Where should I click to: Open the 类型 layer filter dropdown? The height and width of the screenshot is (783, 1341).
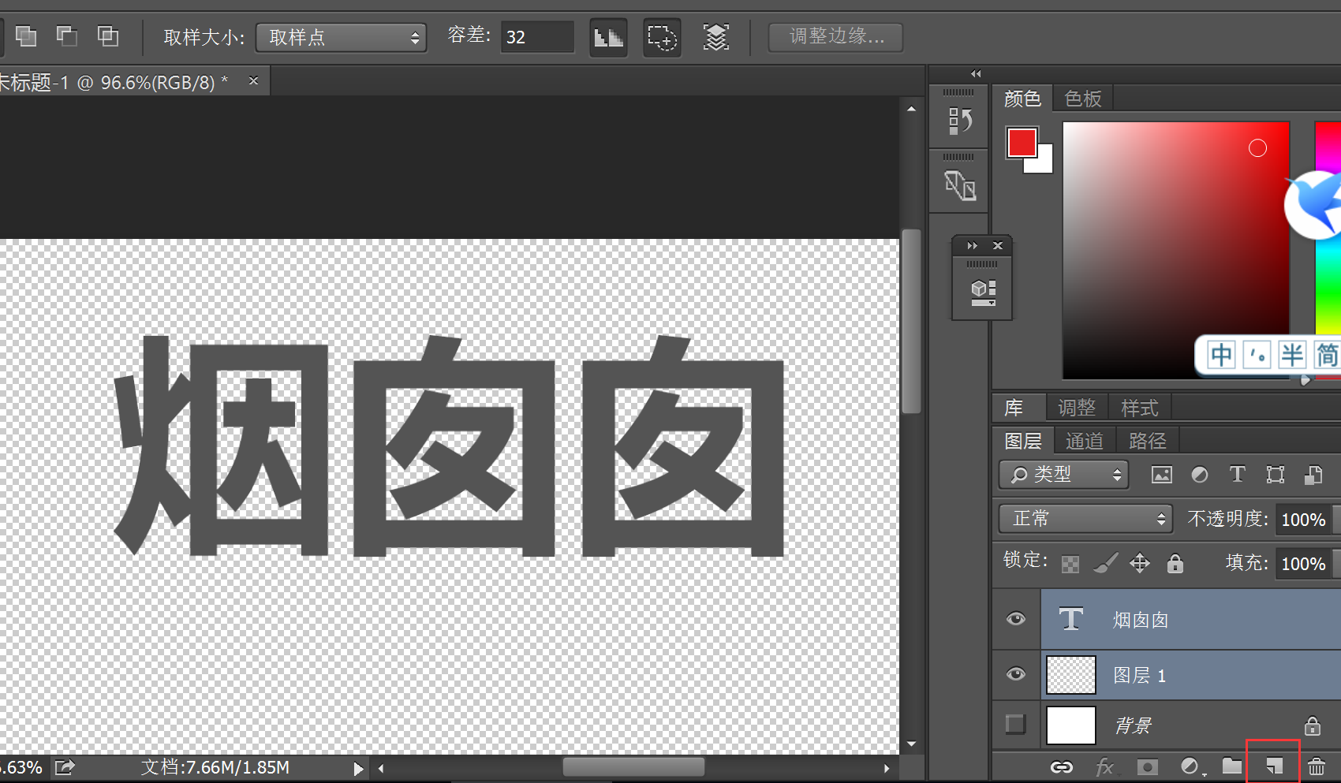click(1063, 475)
